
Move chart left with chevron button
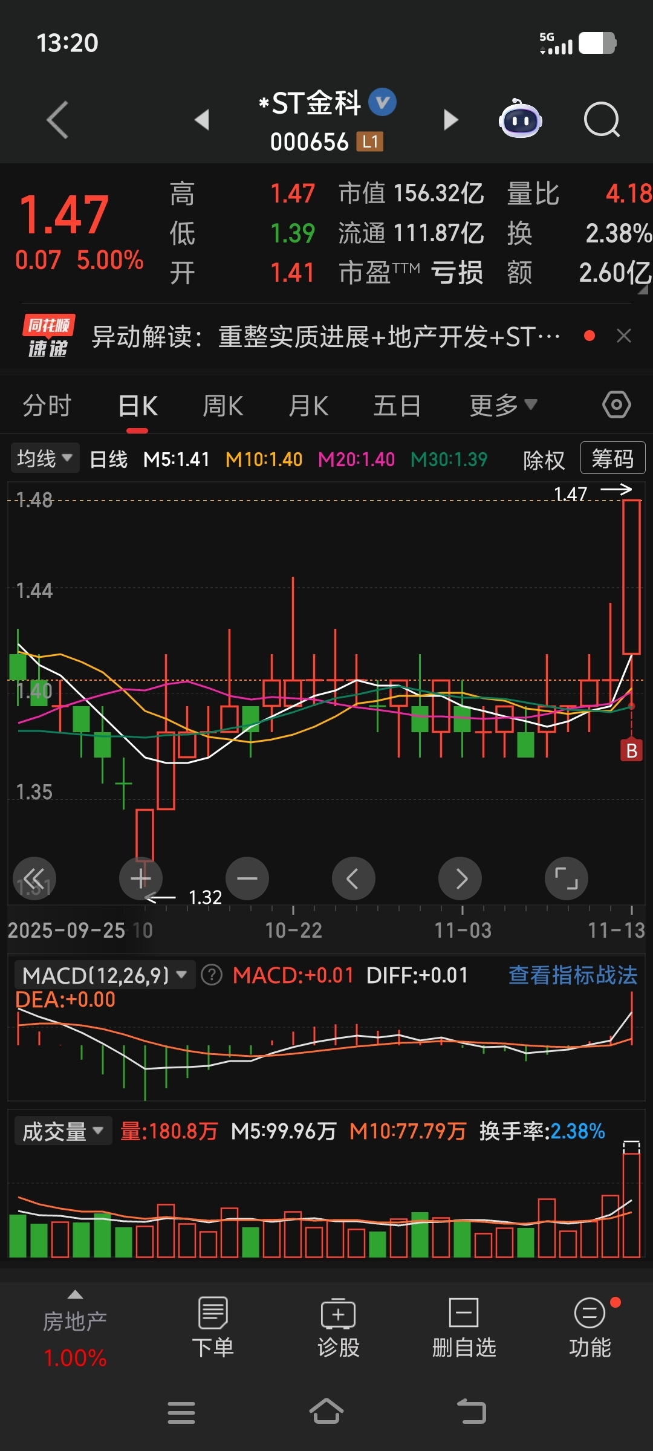tap(354, 878)
